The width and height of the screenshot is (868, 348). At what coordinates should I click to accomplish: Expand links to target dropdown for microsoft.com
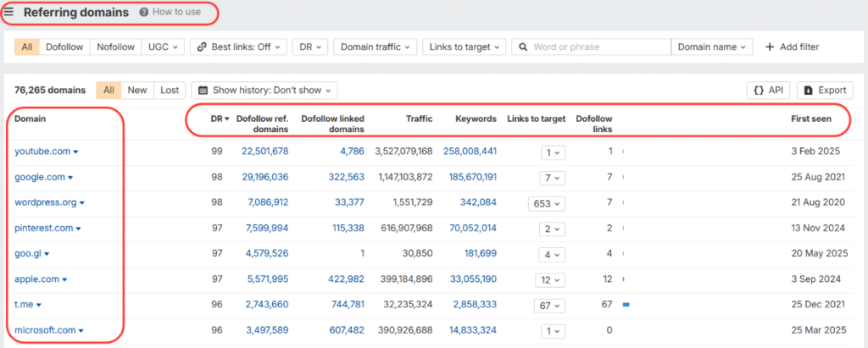click(553, 331)
